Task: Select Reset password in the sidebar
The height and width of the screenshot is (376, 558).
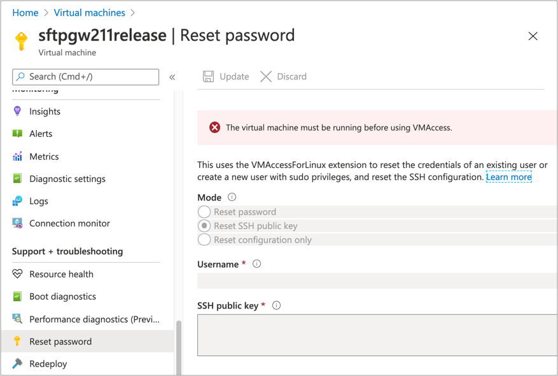Action: [87, 342]
